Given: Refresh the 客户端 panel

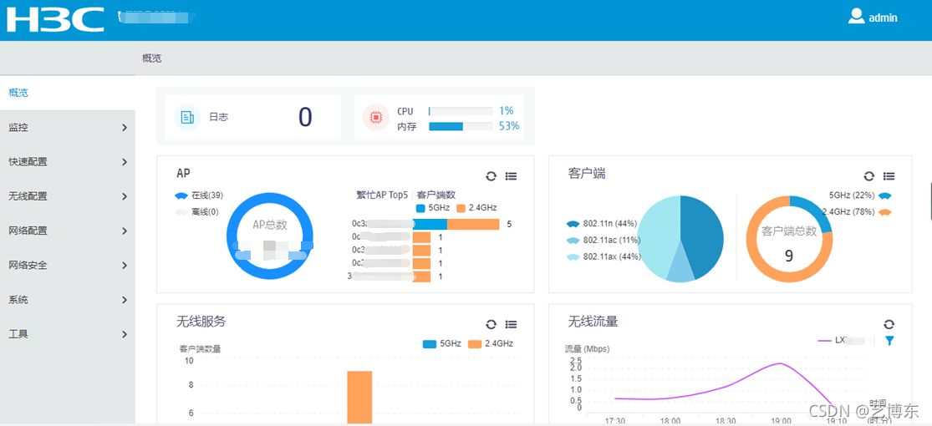Looking at the screenshot, I should (x=869, y=176).
